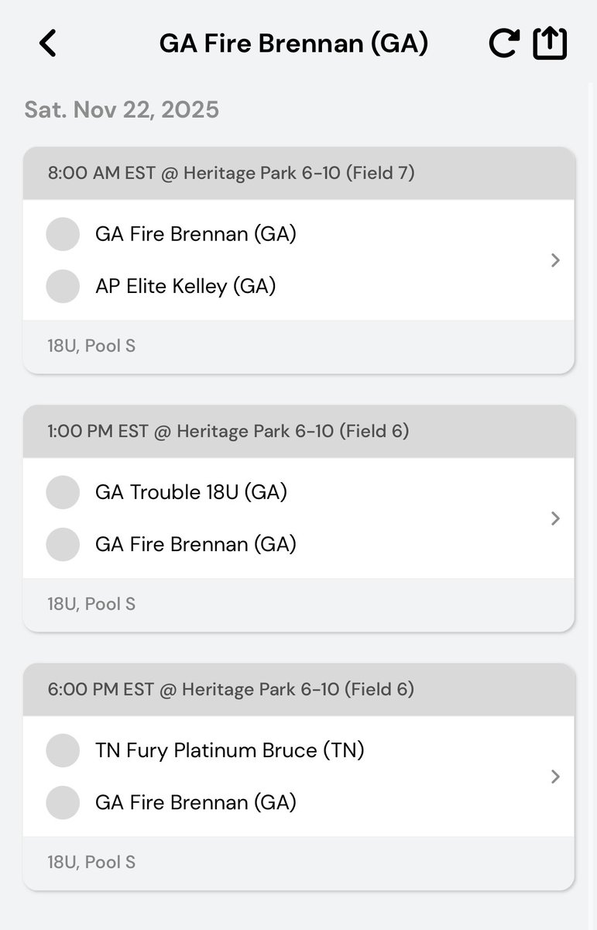Expand the 6:00 PM game chevron
This screenshot has height=930, width=597.
point(555,777)
